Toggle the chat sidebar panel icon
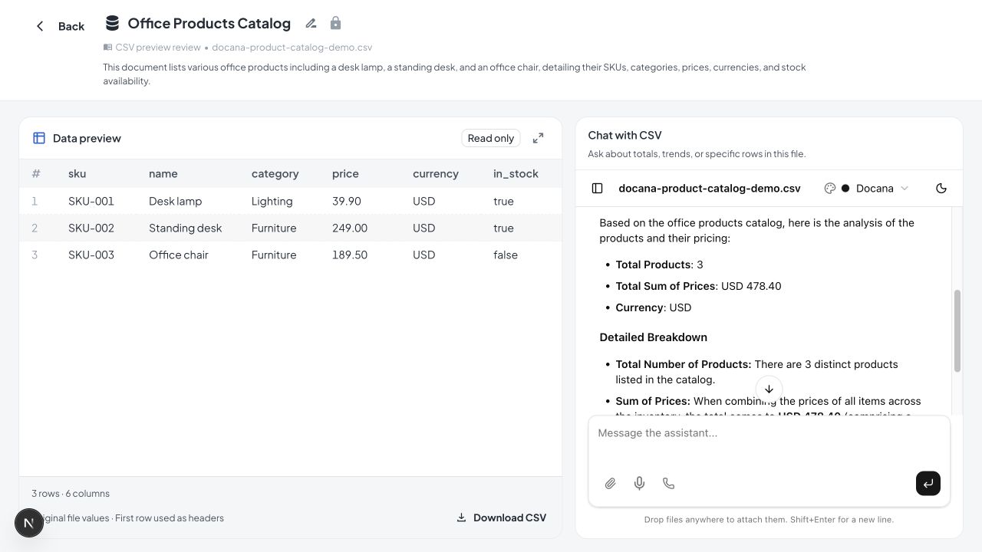 [598, 188]
